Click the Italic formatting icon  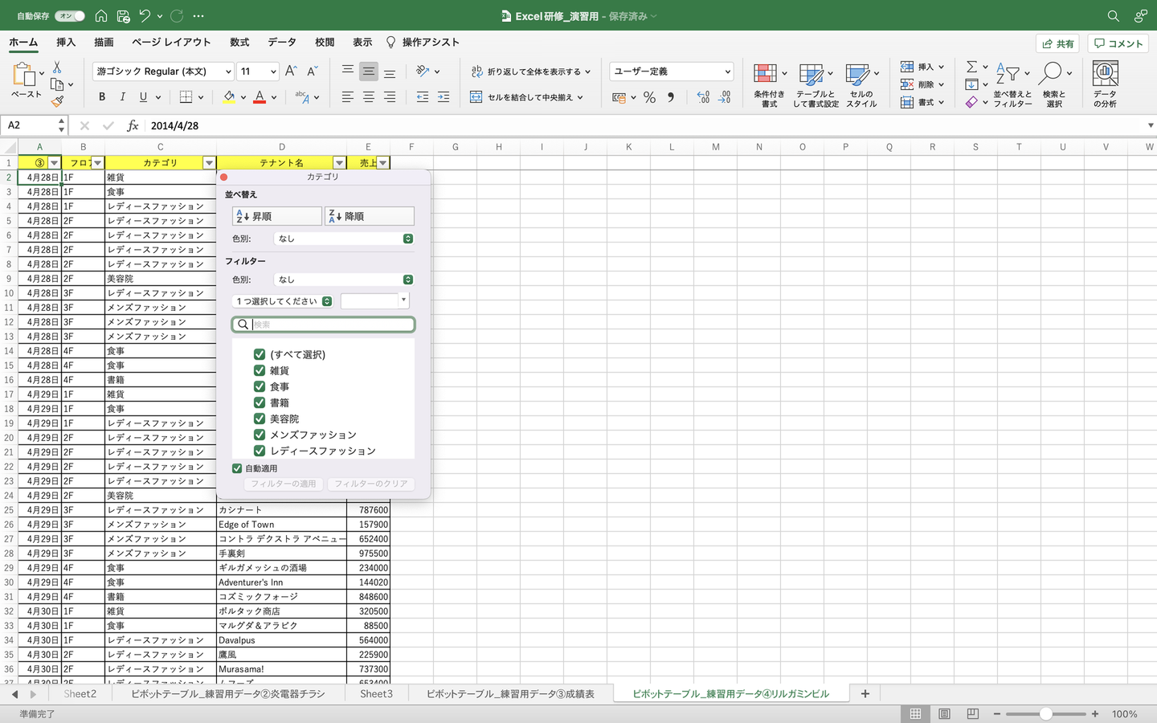pos(122,97)
